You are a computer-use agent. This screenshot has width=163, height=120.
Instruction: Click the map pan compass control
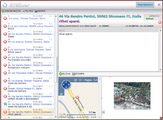click(x=66, y=85)
